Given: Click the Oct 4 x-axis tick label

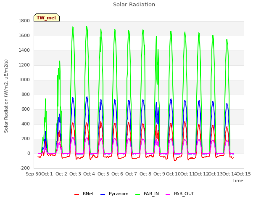Looking at the screenshot, I should (x=89, y=174).
